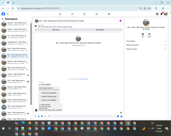The width and height of the screenshot is (171, 136).
Task: Choose the GIF icon in composer
Action: (45, 116)
